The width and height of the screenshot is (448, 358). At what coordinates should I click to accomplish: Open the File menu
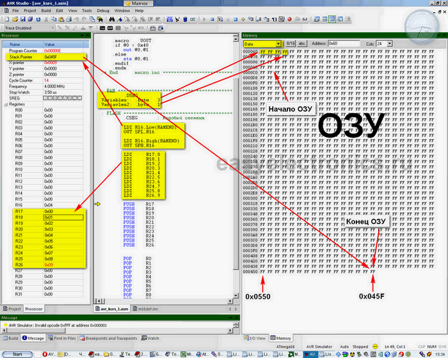pyautogui.click(x=15, y=11)
